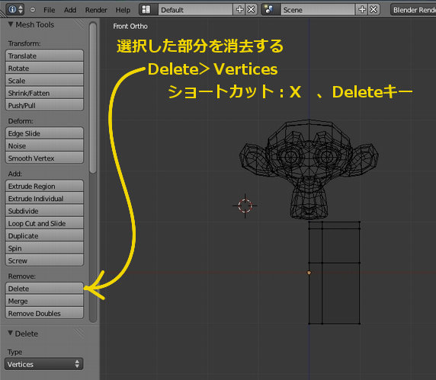Open the Vertices delete type dropdown
Screen dimensions: 436x380
44,364
